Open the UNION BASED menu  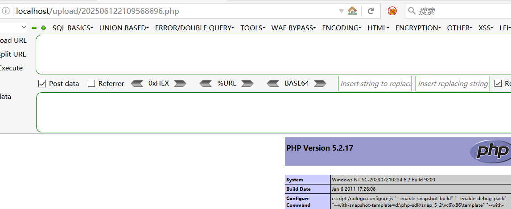pos(124,28)
